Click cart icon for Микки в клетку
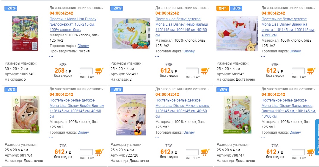Viewport: 319px width, 167px height. point(205,152)
